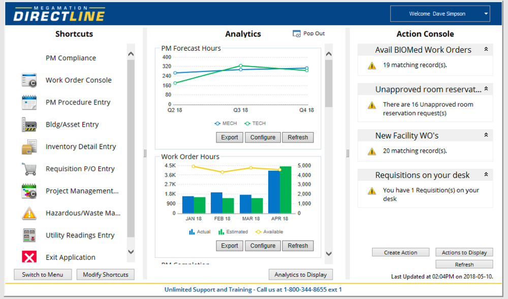Screen dimensions: 508x299
Task: Click warning icon beside 20 matching records
Action: click(372, 151)
